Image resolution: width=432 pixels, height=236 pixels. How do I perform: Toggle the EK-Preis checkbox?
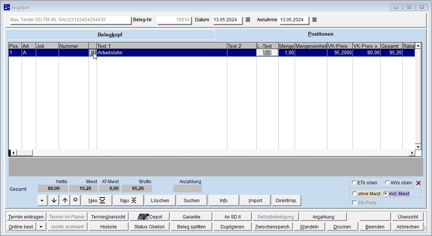(x=354, y=203)
